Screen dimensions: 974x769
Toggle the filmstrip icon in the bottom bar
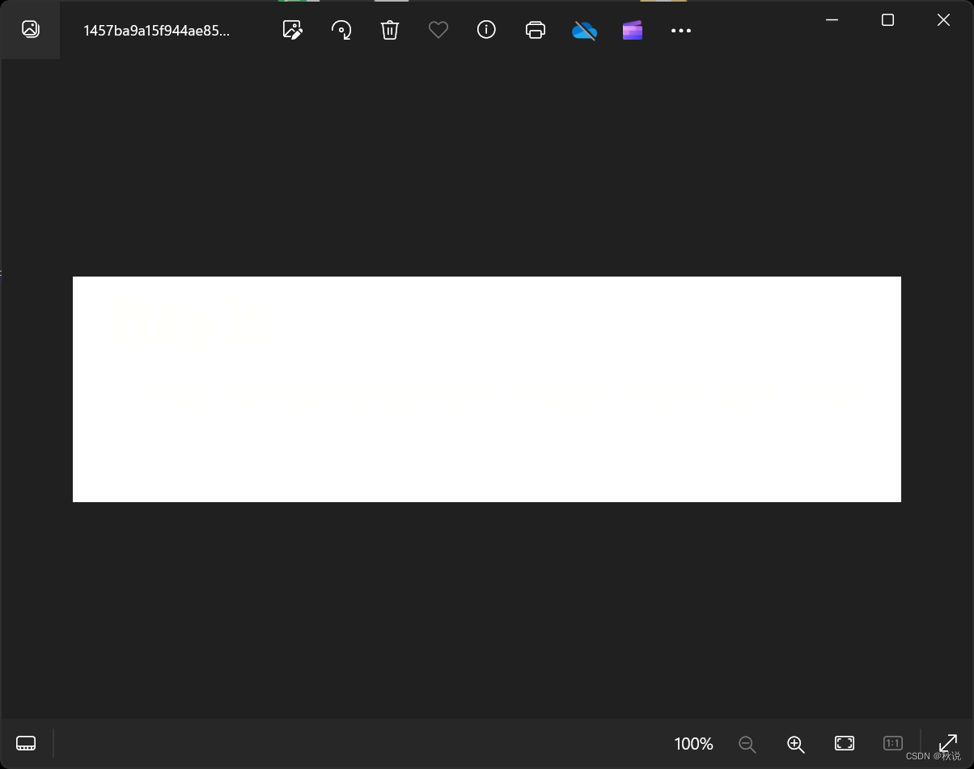(26, 743)
